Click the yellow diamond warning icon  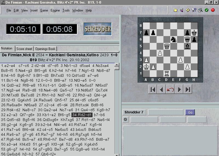pos(188,10)
